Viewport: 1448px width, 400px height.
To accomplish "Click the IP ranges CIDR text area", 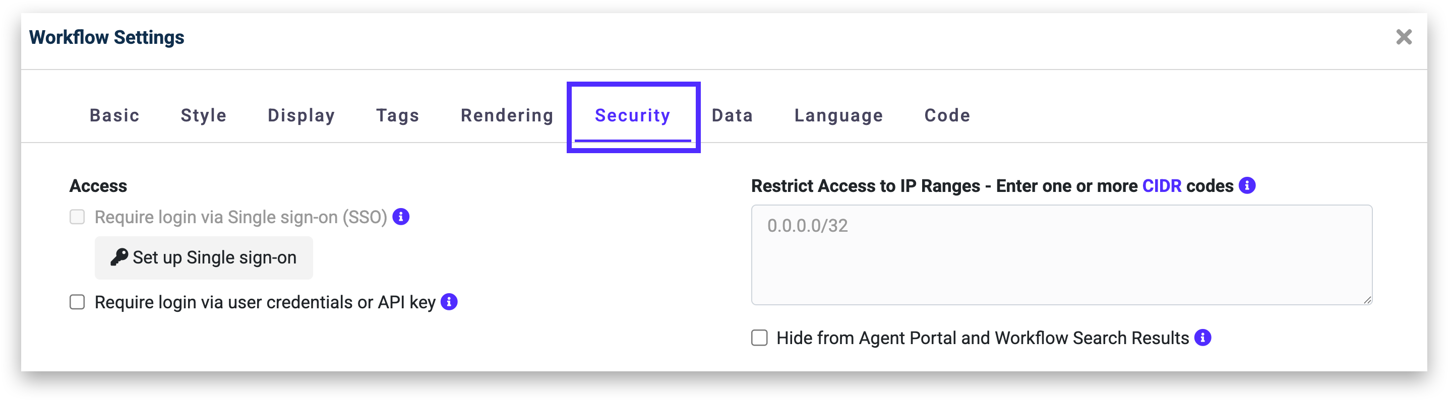I will point(1061,254).
